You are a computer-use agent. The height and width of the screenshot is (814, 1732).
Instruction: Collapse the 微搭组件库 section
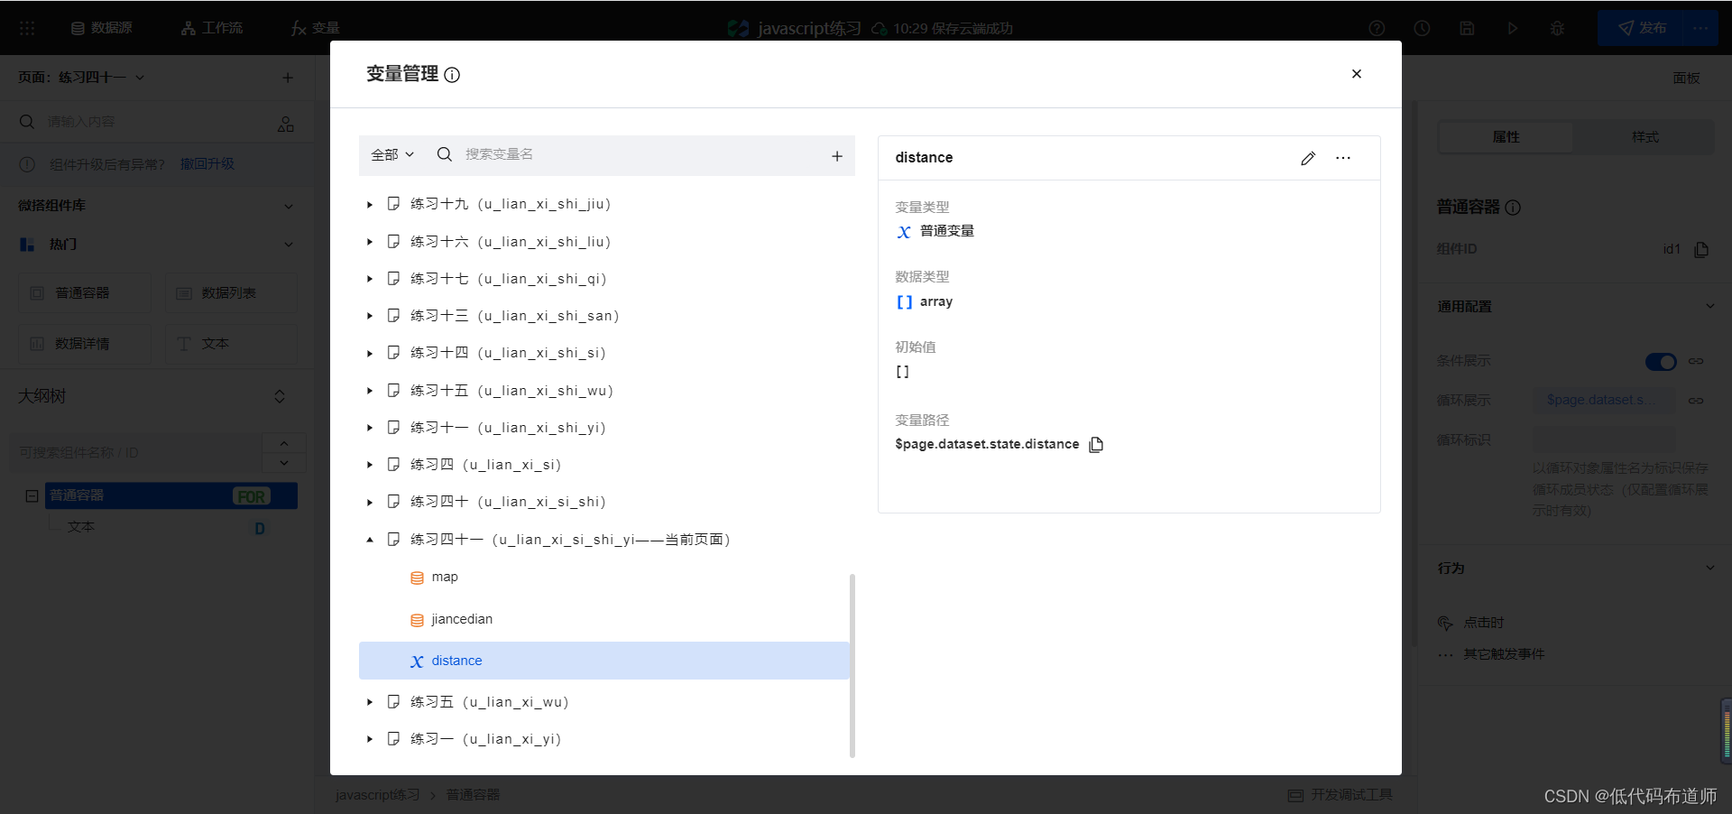pyautogui.click(x=289, y=207)
